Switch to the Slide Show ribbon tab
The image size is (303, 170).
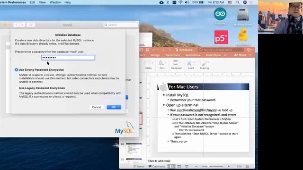click(x=213, y=55)
